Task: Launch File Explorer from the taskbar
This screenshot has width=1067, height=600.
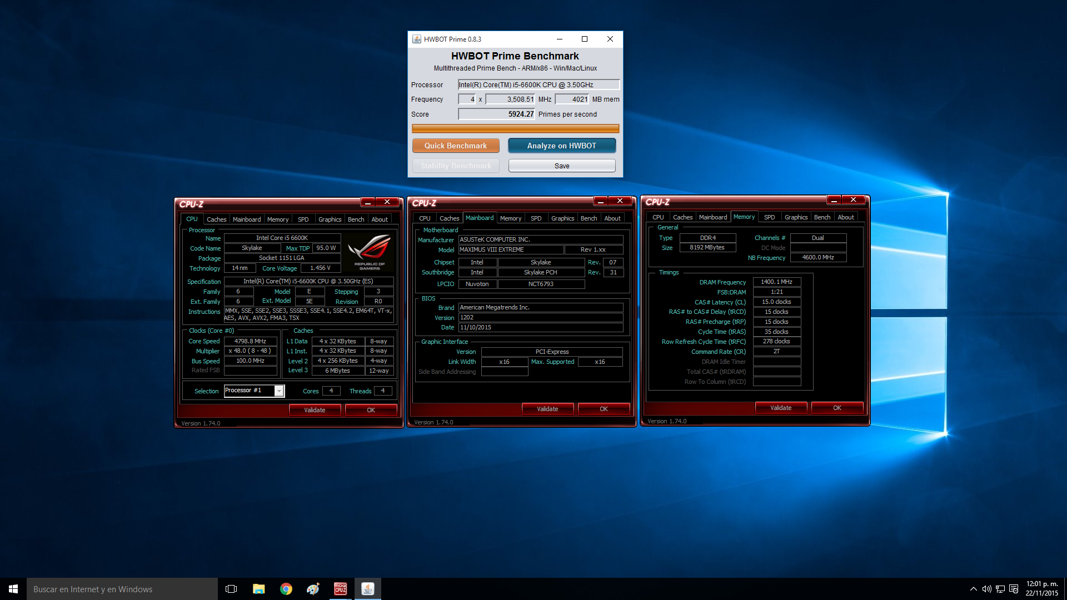Action: [x=258, y=589]
